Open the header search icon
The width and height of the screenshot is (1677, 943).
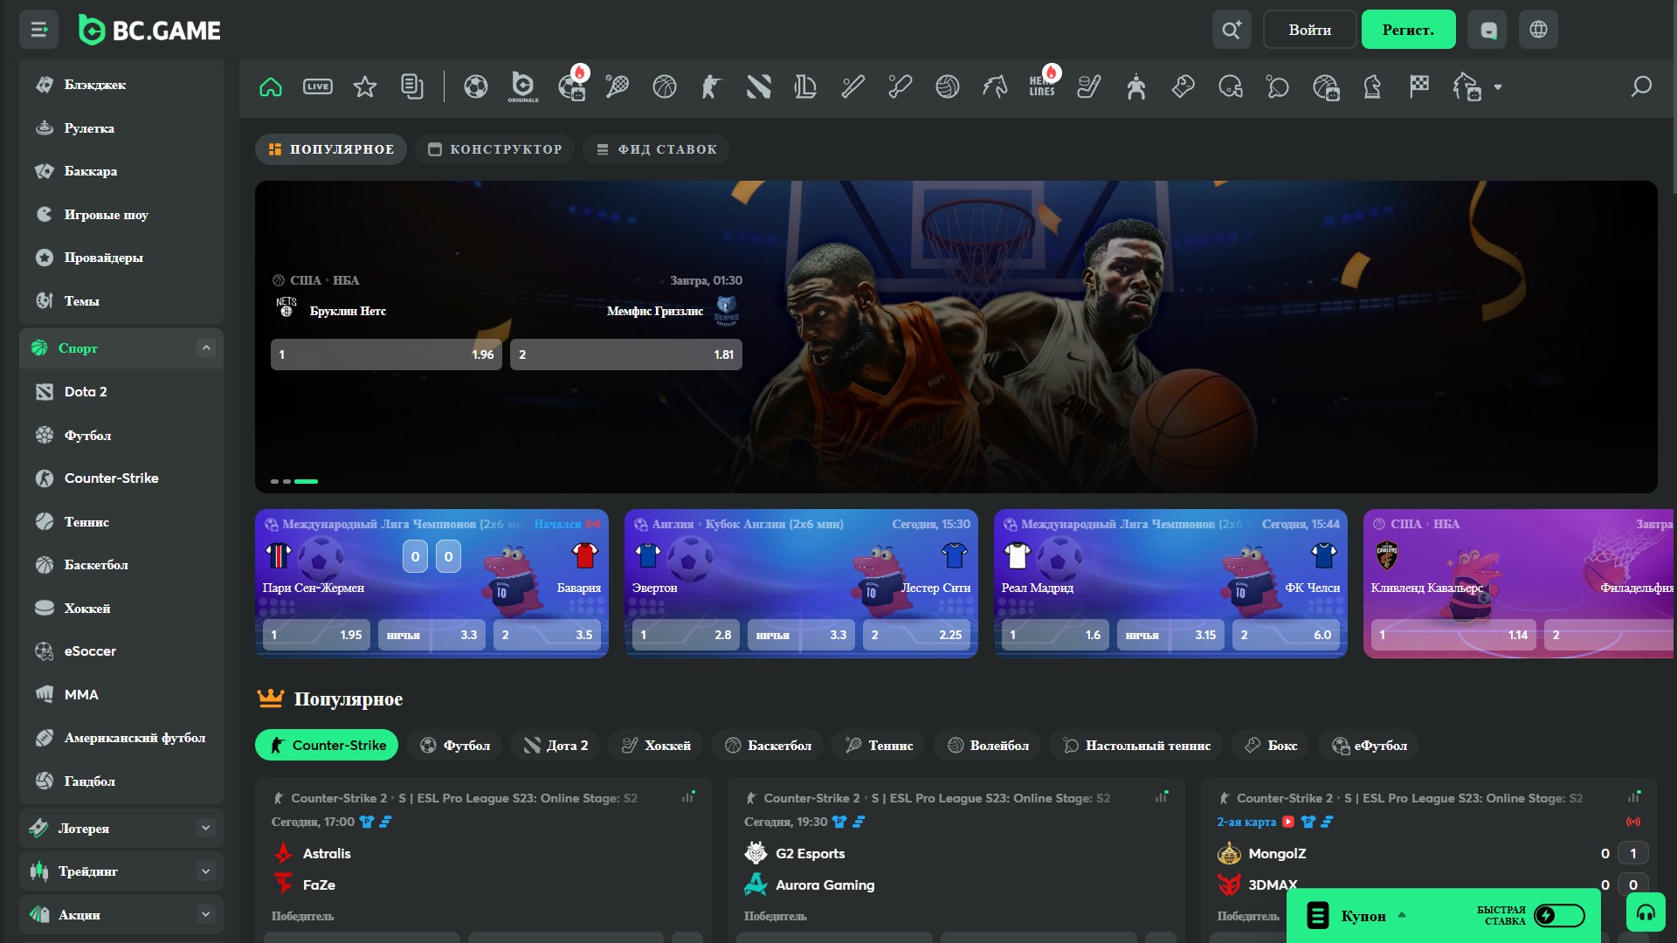click(1232, 30)
